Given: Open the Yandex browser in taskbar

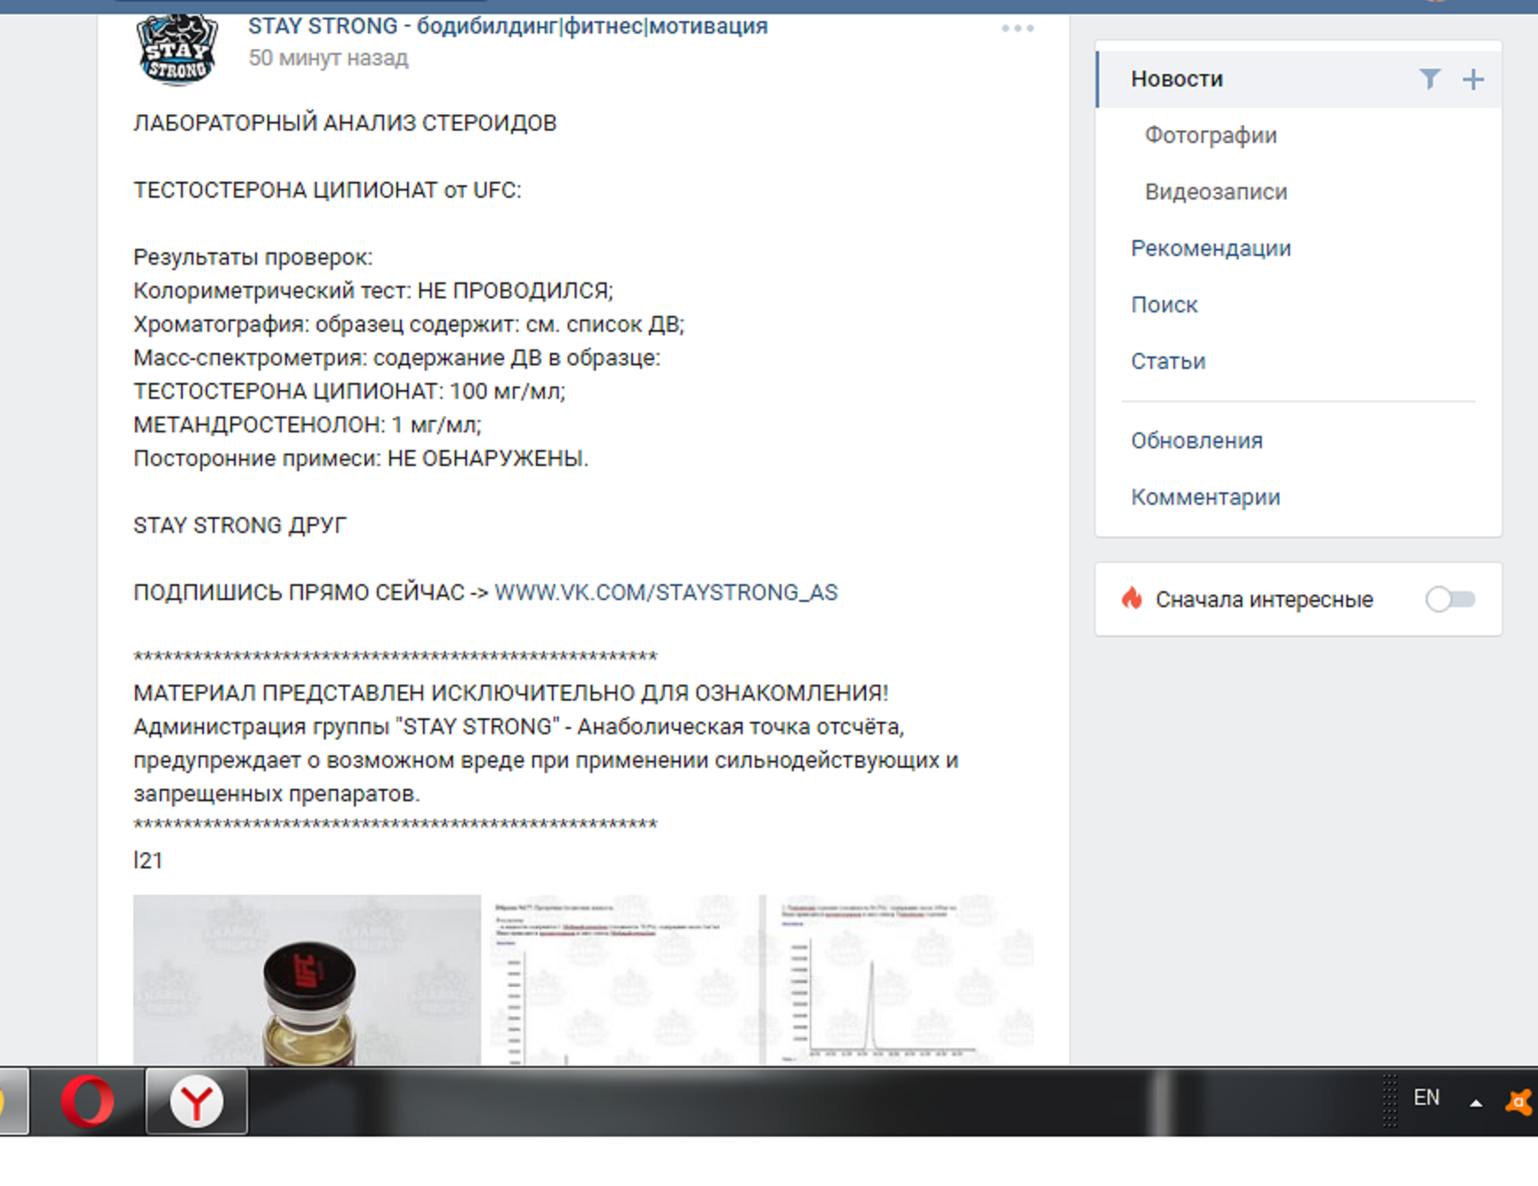Looking at the screenshot, I should (x=196, y=1101).
